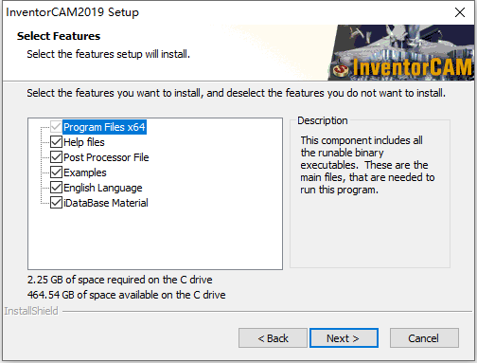Select the English Language feature label
The height and width of the screenshot is (363, 477).
tap(103, 188)
